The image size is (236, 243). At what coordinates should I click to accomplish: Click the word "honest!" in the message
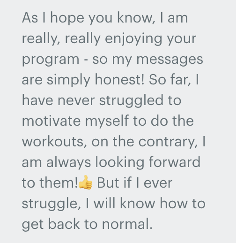(119, 79)
